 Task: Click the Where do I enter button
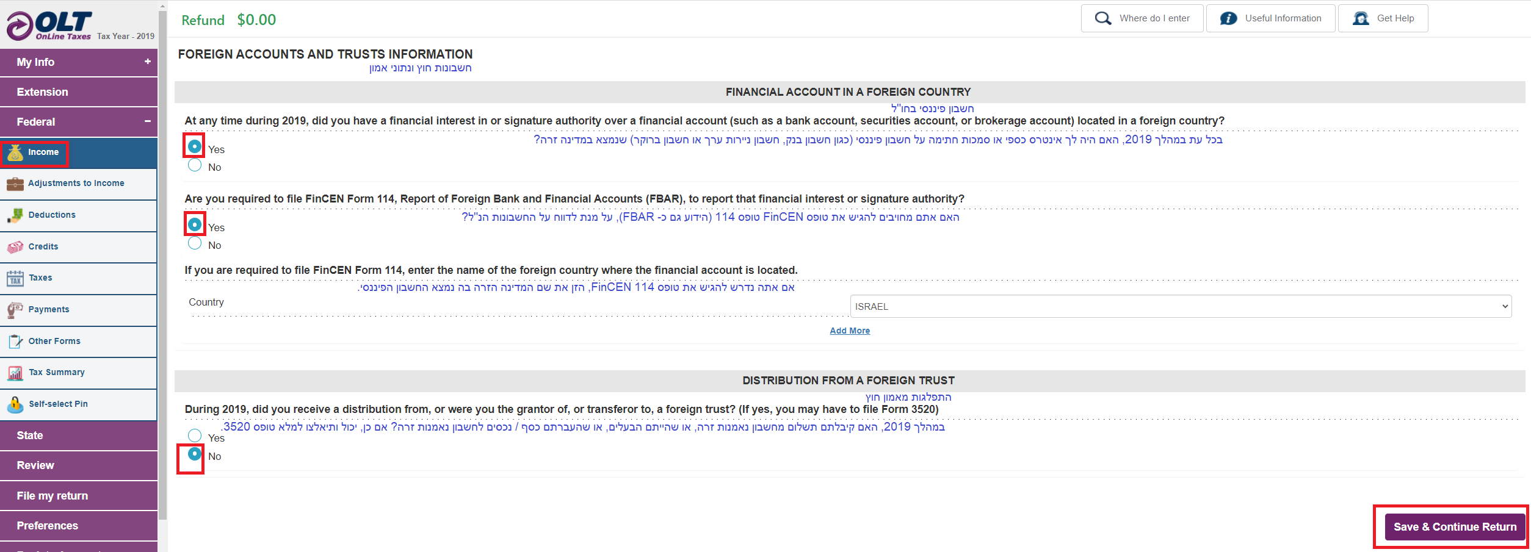click(x=1142, y=18)
